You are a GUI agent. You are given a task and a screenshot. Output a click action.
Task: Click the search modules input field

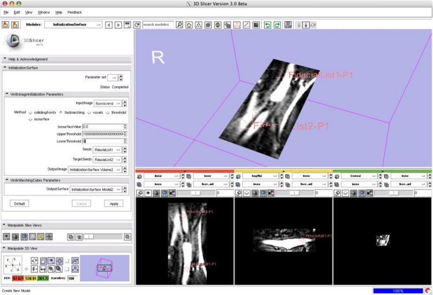coord(158,24)
